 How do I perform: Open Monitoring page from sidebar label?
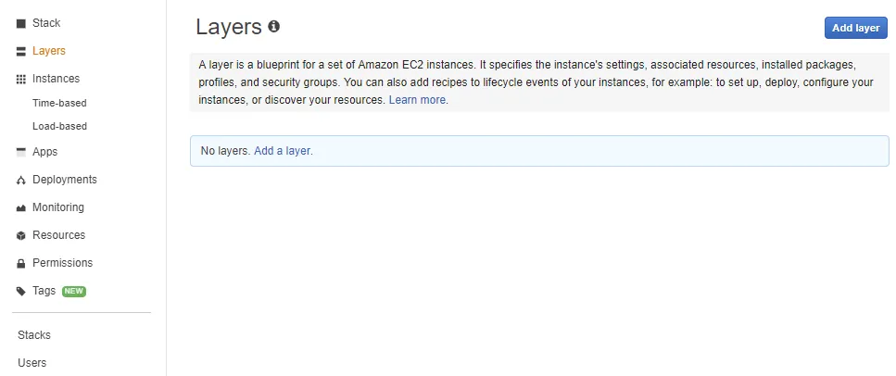coord(58,207)
